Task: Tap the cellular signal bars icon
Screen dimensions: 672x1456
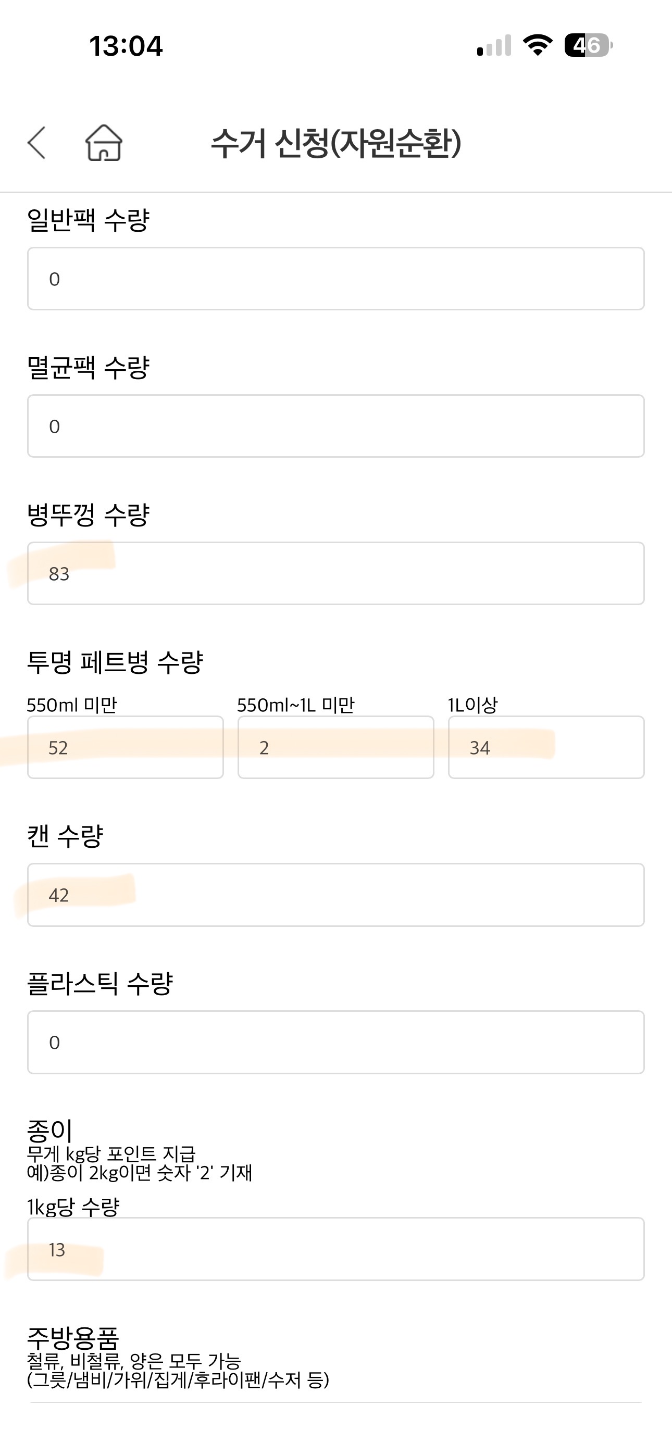Action: tap(494, 45)
